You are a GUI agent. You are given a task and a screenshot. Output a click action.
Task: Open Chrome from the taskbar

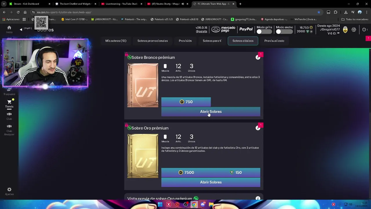point(194,204)
